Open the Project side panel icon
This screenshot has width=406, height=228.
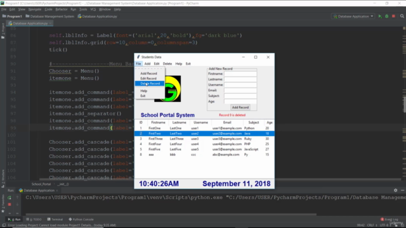(x=3, y=32)
